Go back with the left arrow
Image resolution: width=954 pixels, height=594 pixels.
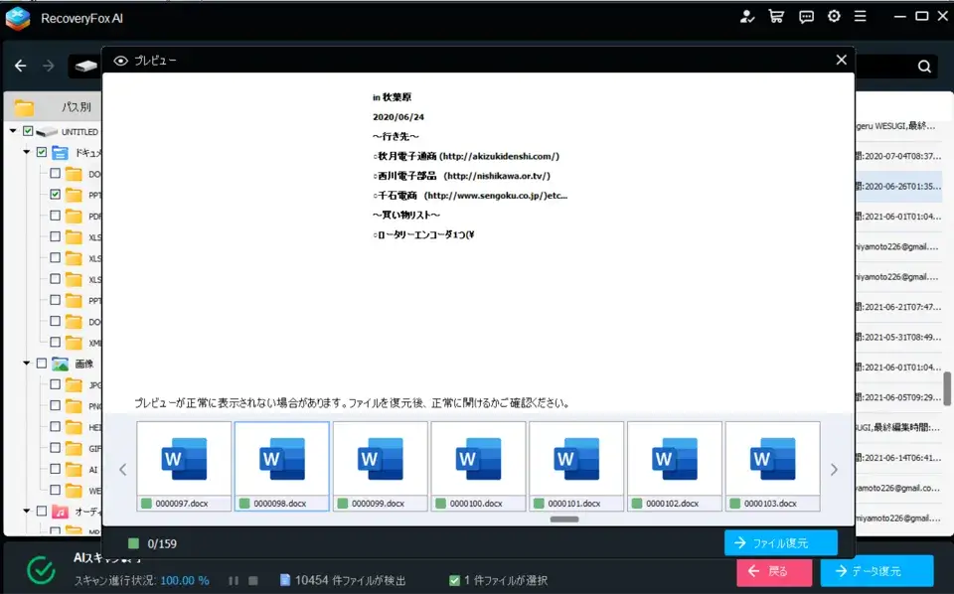(x=21, y=66)
